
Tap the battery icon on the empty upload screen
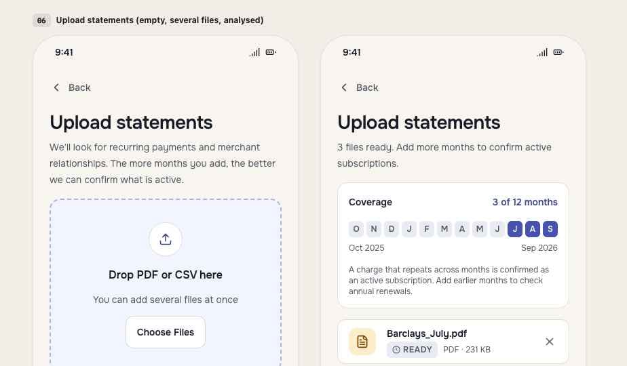pyautogui.click(x=271, y=52)
